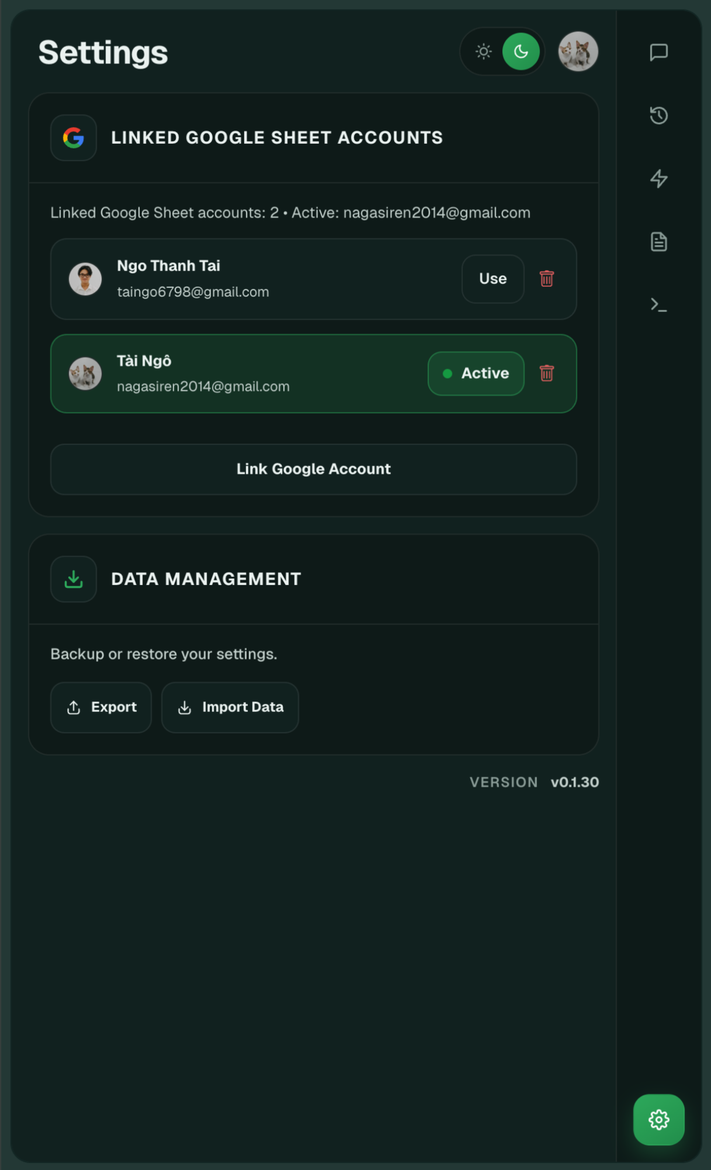Open the lightning bolt actions icon
Image resolution: width=711 pixels, height=1170 pixels.
(658, 178)
